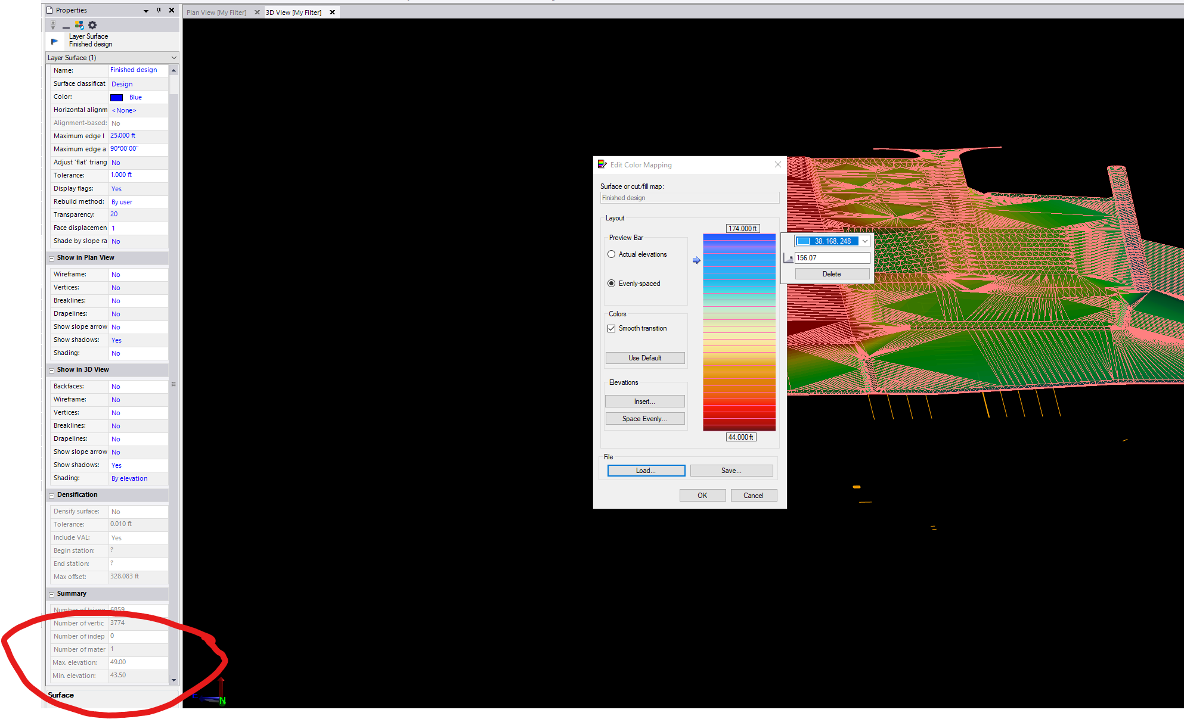Open the Properties panel gear settings
The image size is (1184, 719).
(92, 25)
